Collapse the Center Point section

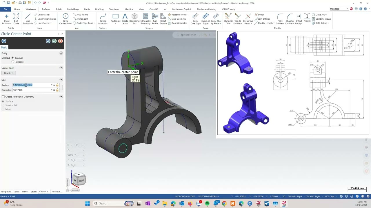[x=61, y=68]
